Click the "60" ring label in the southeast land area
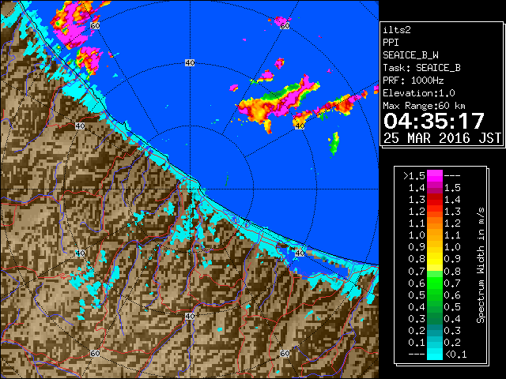The height and width of the screenshot is (379, 506). (285, 353)
